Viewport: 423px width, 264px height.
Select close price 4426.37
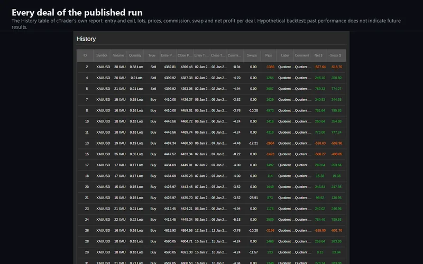point(187,100)
